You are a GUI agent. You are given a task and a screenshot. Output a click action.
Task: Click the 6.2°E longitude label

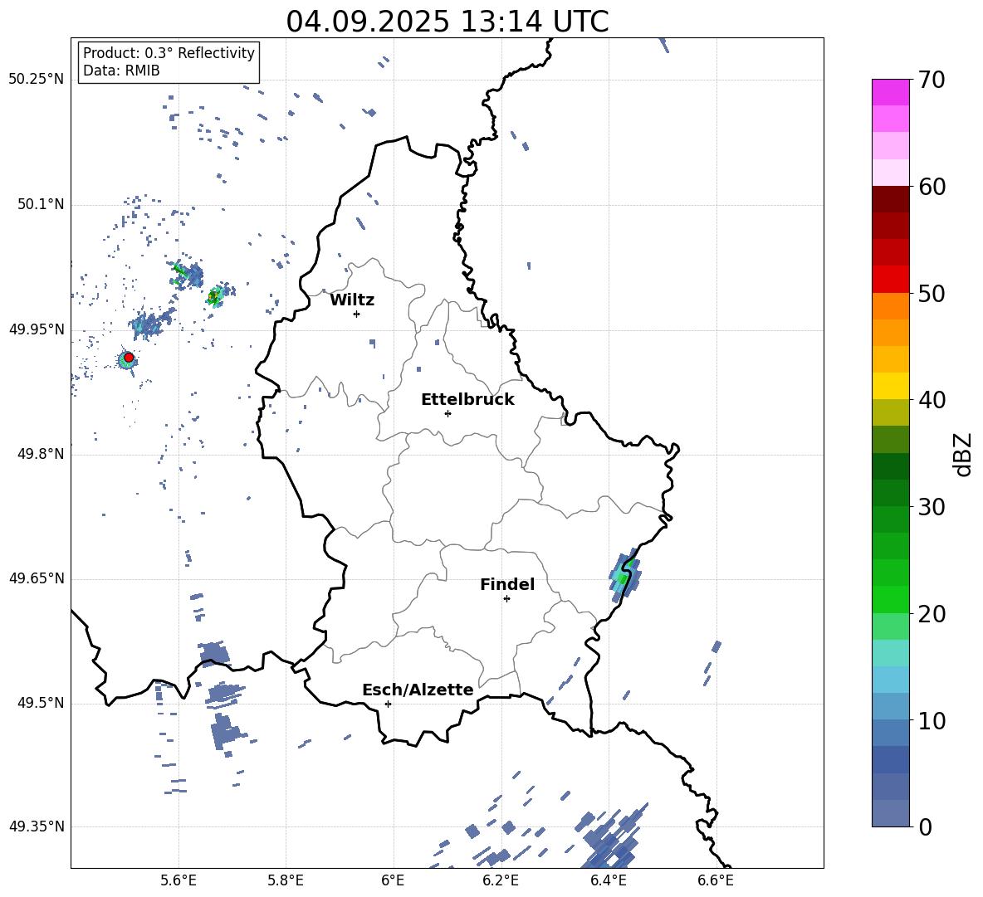501,881
